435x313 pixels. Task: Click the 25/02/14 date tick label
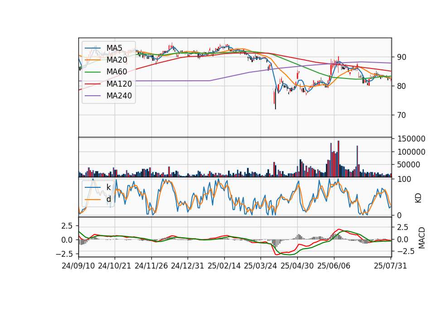tap(224, 266)
